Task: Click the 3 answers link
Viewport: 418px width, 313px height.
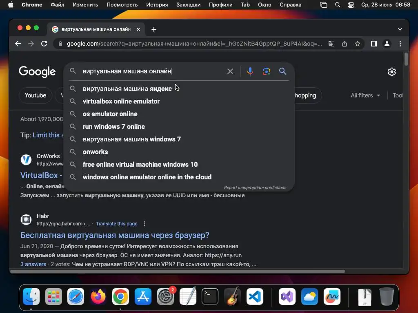Action: coord(33,264)
